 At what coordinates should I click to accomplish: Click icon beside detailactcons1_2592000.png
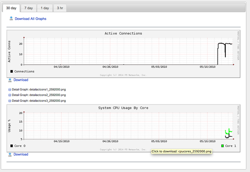click(x=10, y=90)
